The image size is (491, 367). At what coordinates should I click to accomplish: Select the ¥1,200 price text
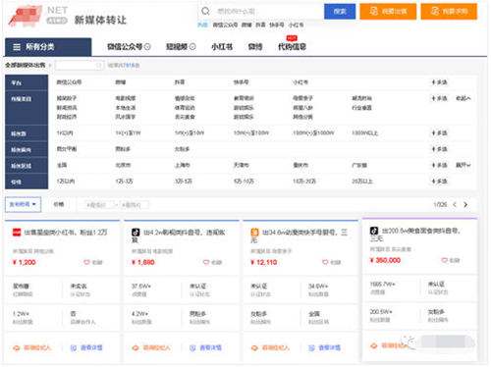pyautogui.click(x=25, y=262)
